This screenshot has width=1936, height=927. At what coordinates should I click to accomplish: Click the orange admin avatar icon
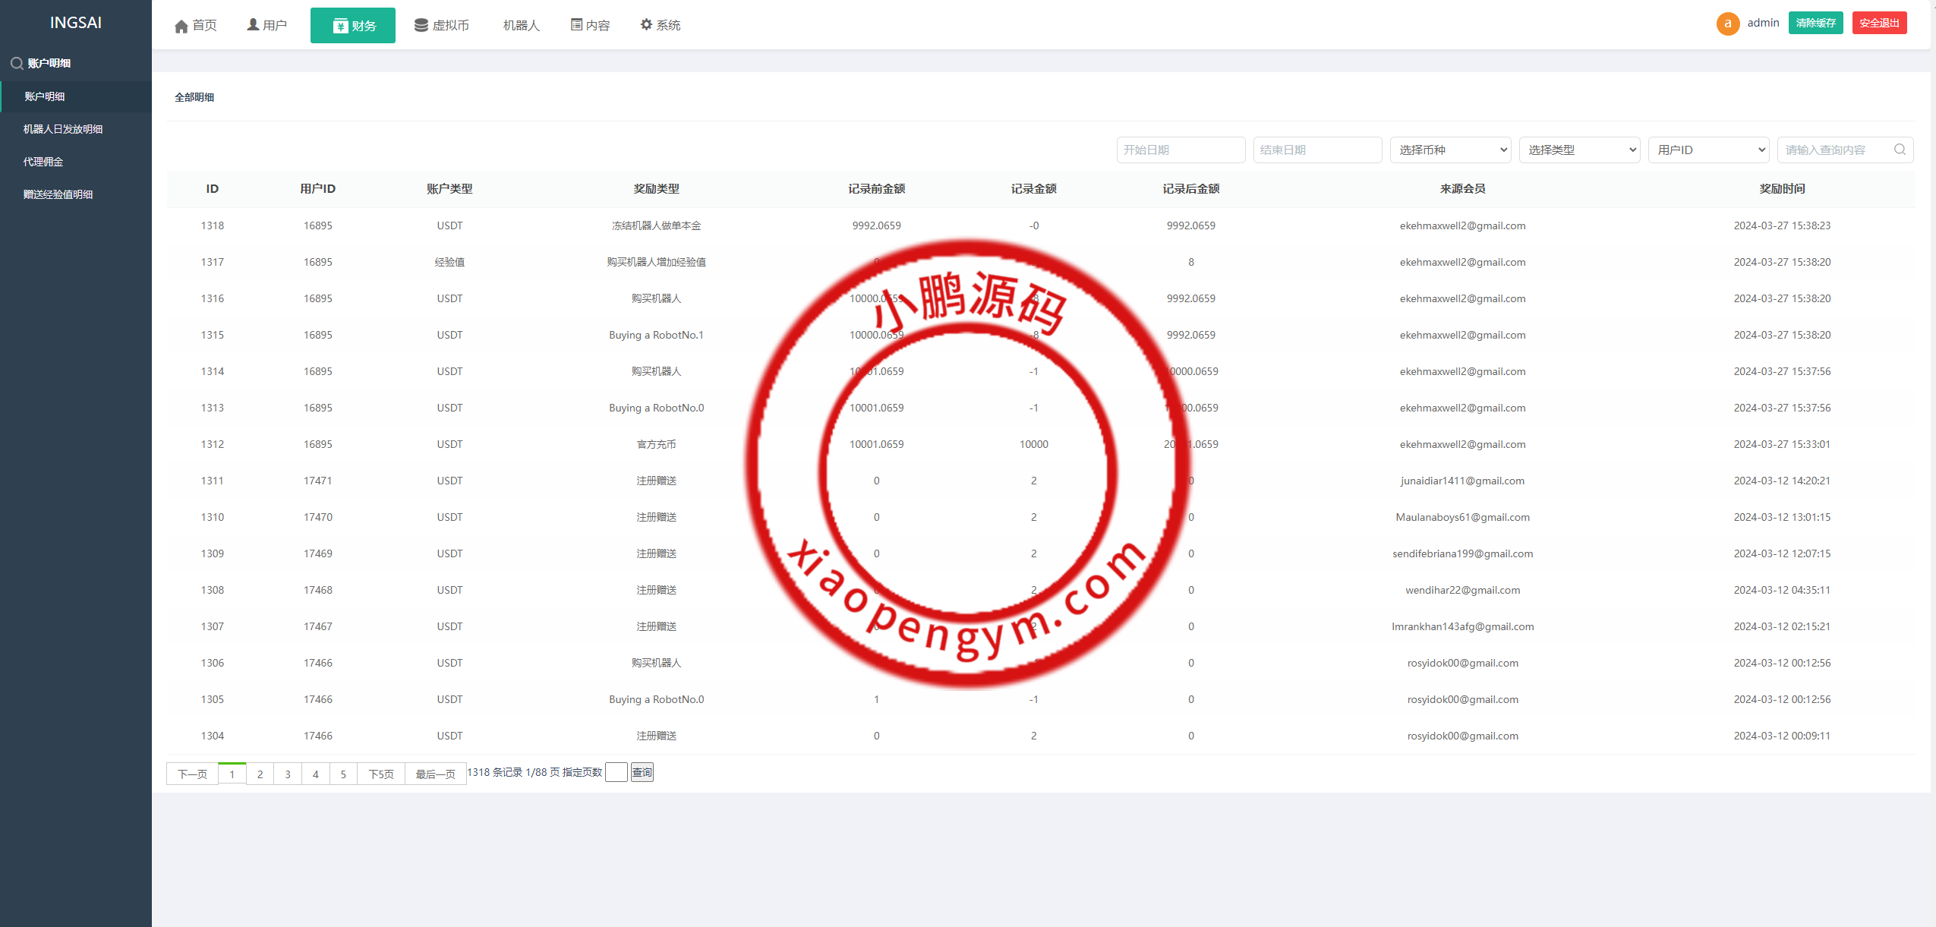click(1727, 24)
